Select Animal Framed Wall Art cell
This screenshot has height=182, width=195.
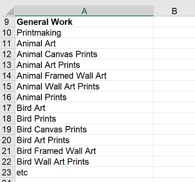point(84,75)
